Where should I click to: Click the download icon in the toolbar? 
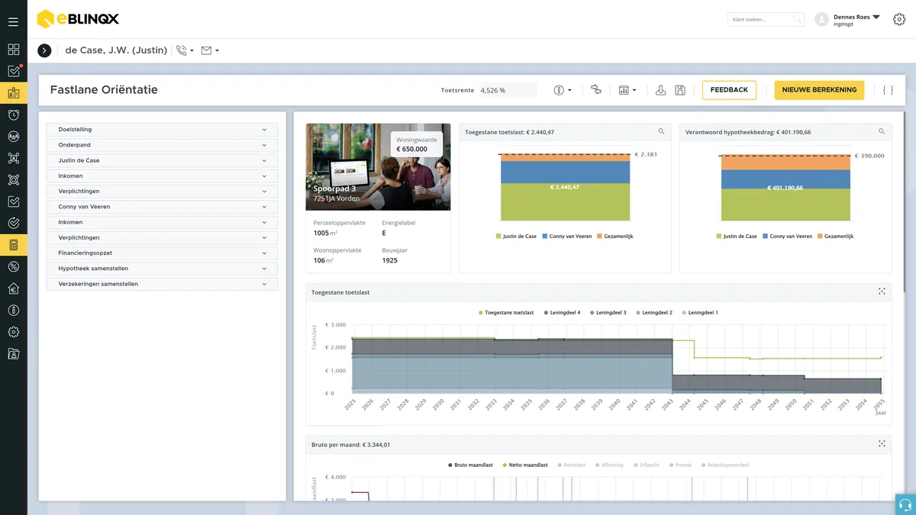[x=661, y=90]
